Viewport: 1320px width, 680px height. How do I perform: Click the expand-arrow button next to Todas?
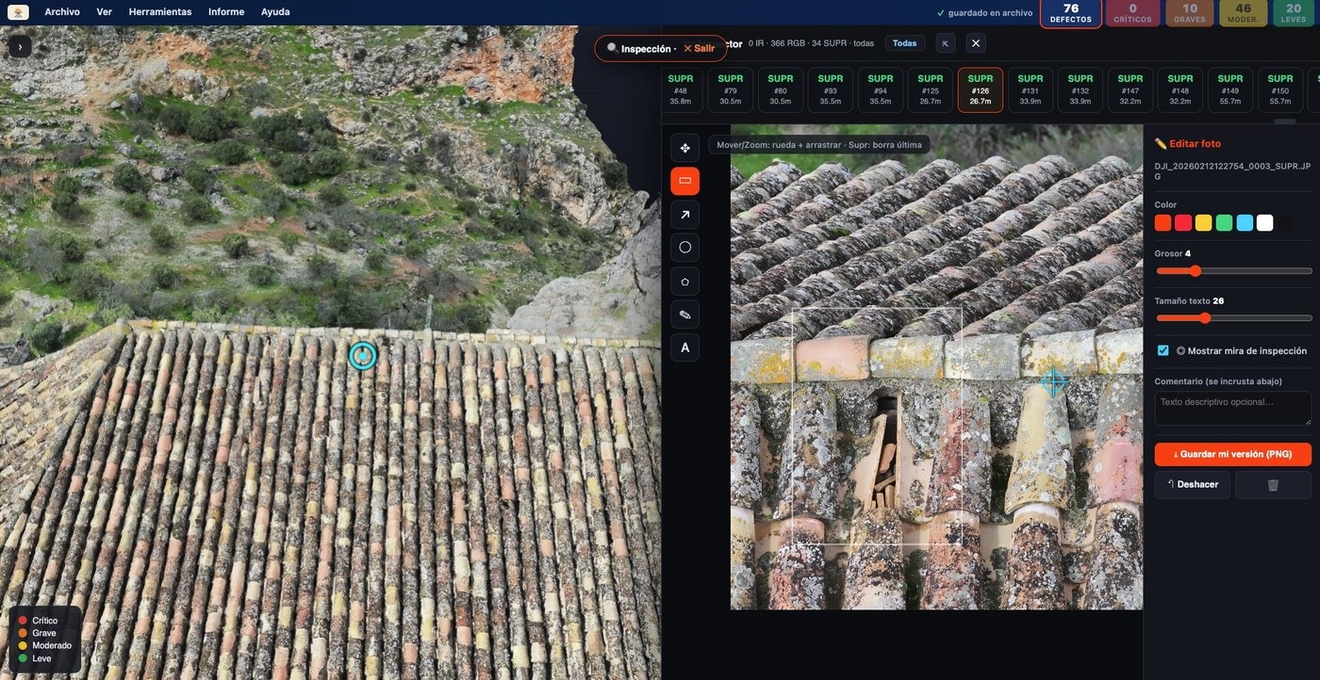pyautogui.click(x=946, y=43)
